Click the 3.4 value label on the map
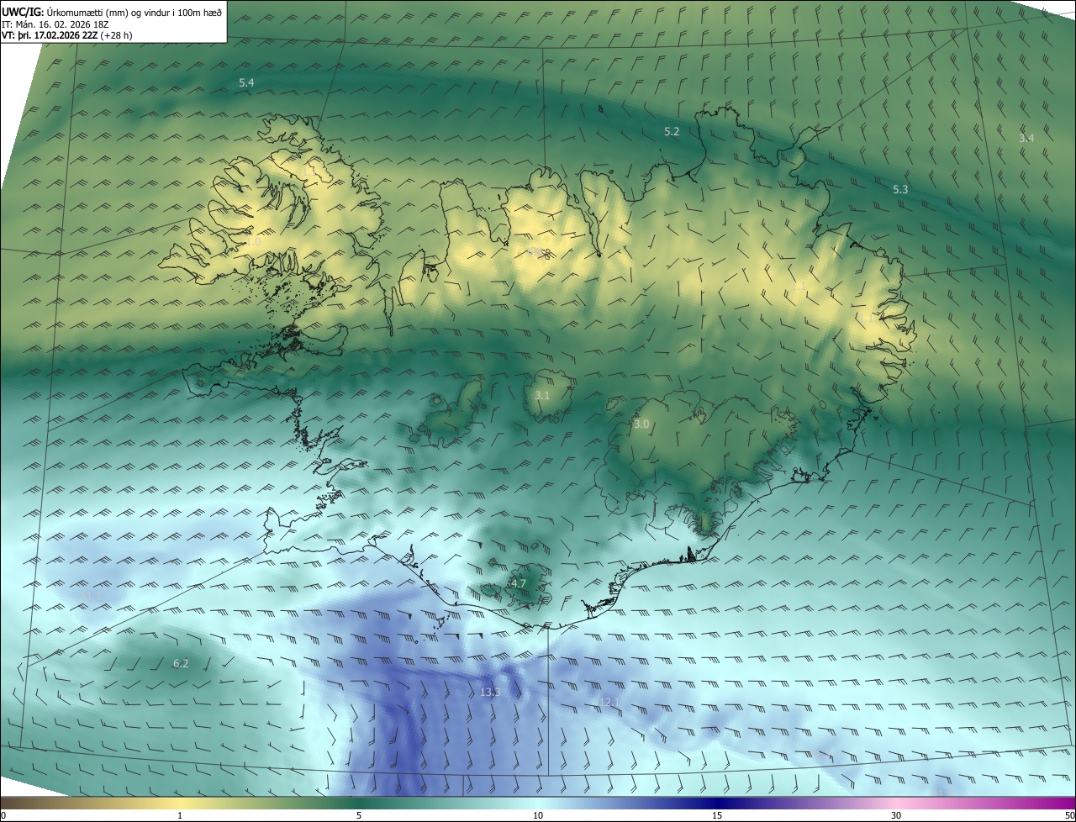The image size is (1076, 822). [x=1026, y=138]
